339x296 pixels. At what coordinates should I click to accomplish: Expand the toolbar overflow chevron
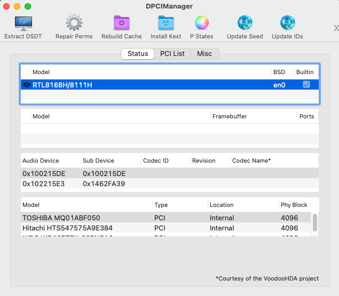[335, 28]
